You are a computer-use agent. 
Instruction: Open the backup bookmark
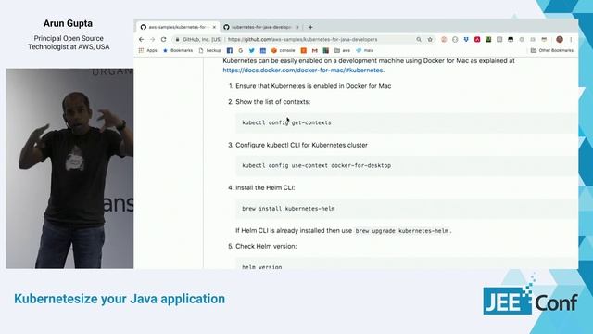click(x=210, y=50)
